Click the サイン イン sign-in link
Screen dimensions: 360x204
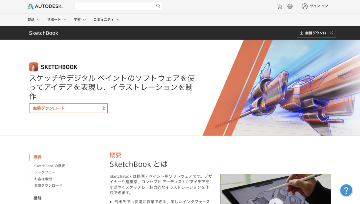[x=319, y=6]
